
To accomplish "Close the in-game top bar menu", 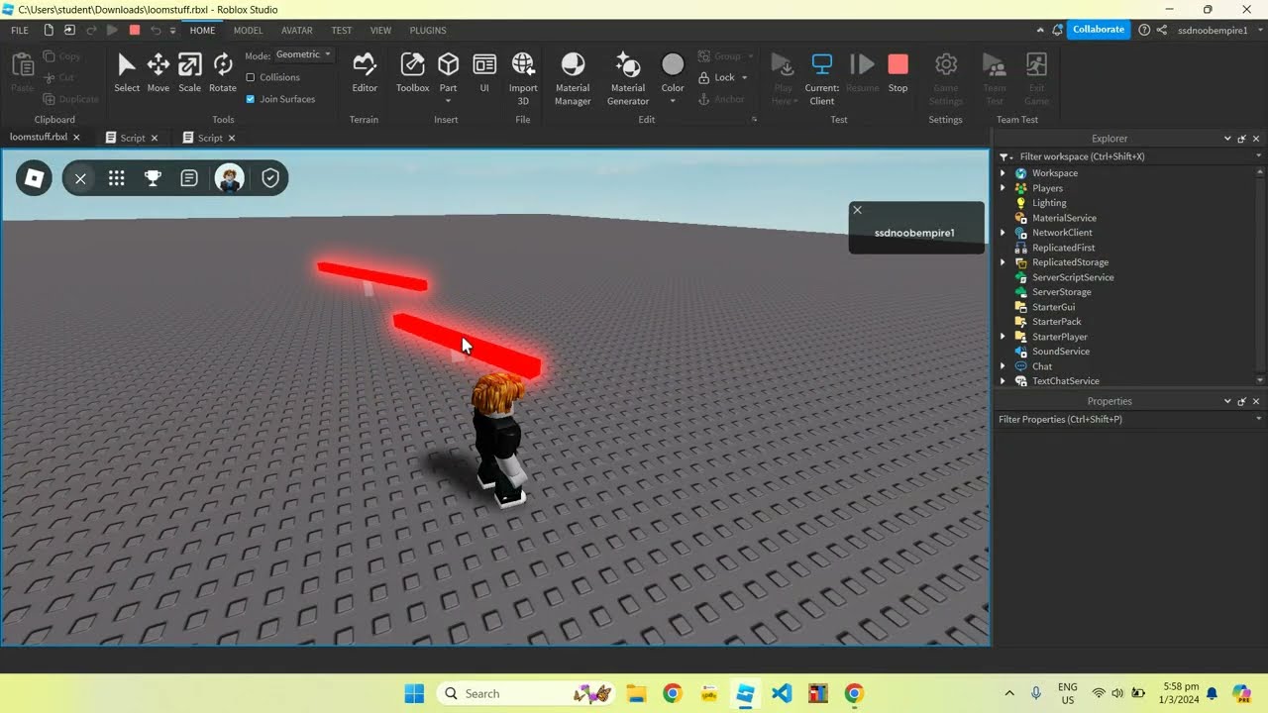I will (x=80, y=178).
